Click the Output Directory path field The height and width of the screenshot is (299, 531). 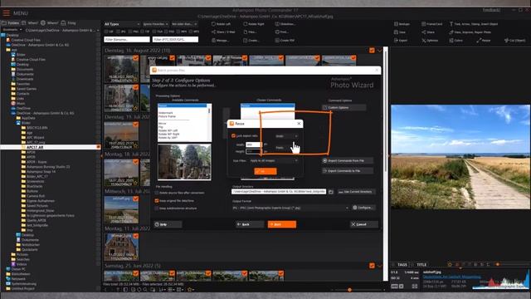tap(279, 192)
